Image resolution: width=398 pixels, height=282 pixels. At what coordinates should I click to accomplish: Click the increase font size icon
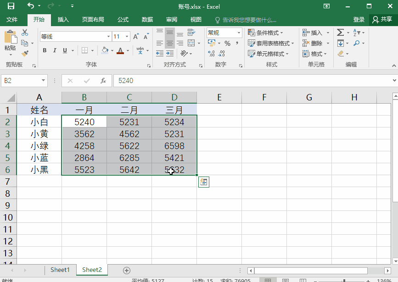pyautogui.click(x=136, y=37)
